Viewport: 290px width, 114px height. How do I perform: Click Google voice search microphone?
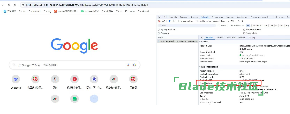pos(128,65)
